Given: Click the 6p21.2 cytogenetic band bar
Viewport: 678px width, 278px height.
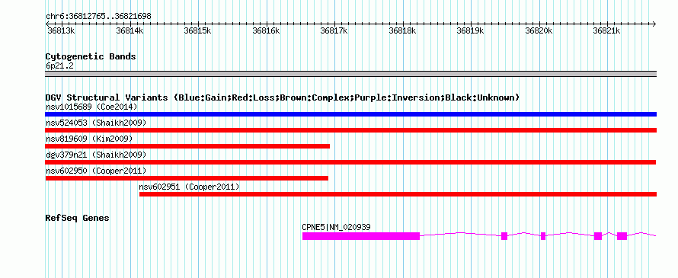Looking at the screenshot, I should tap(350, 74).
